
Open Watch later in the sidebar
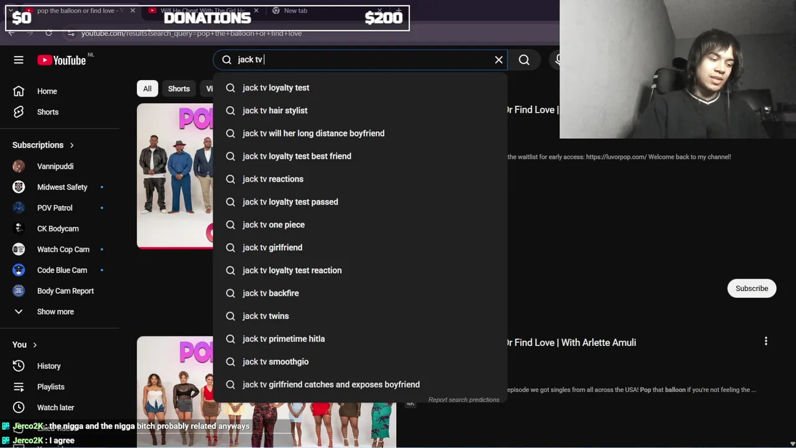(x=56, y=408)
